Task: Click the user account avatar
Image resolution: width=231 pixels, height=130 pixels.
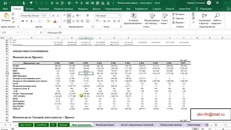Action: [209, 3]
